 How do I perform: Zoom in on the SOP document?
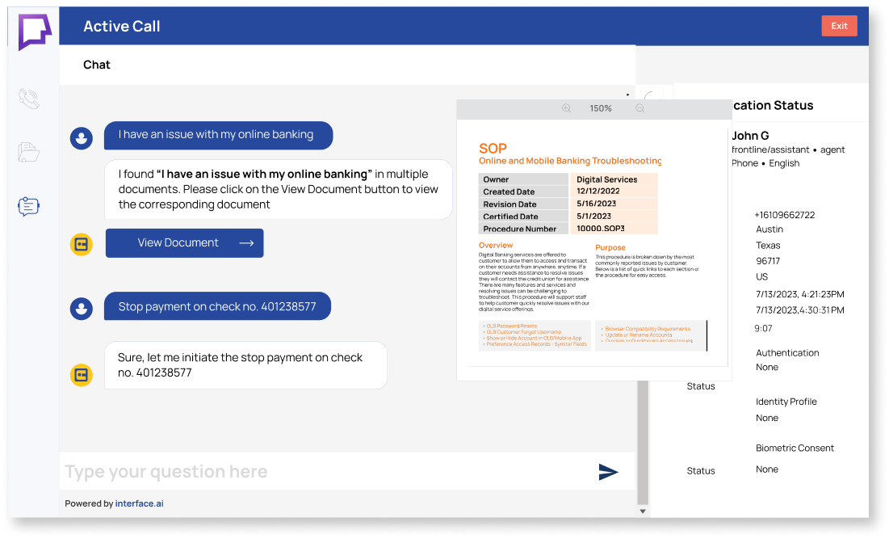(x=566, y=108)
